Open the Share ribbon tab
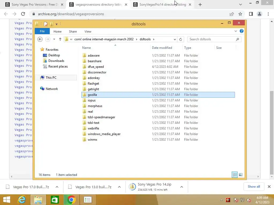Image resolution: width=274 pixels, height=205 pixels. click(x=73, y=31)
